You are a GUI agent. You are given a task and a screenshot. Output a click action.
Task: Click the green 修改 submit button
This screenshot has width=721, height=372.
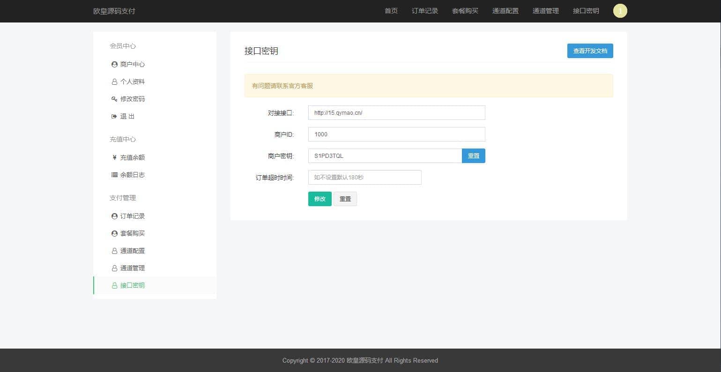320,199
